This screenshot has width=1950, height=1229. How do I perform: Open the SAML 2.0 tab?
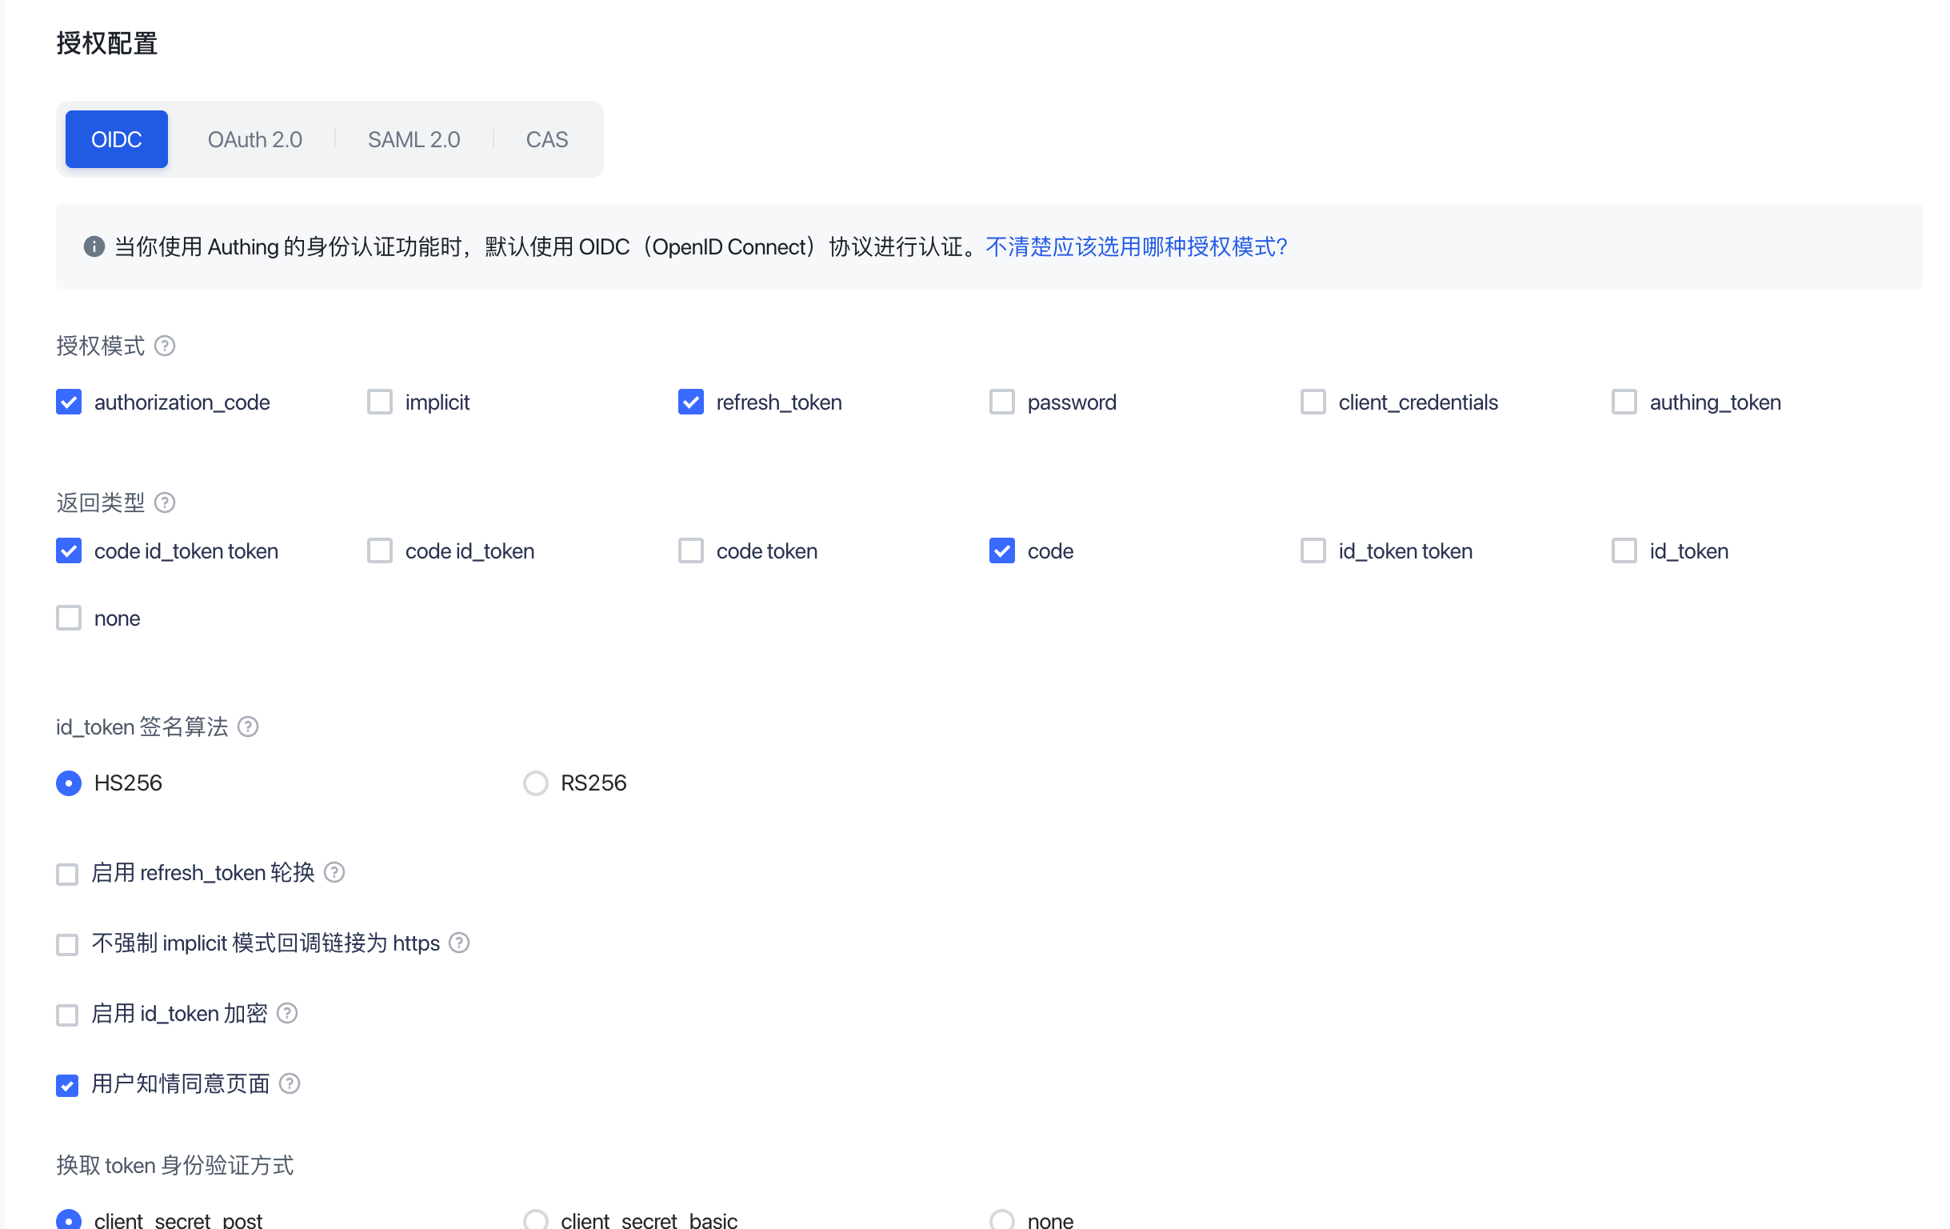point(413,139)
